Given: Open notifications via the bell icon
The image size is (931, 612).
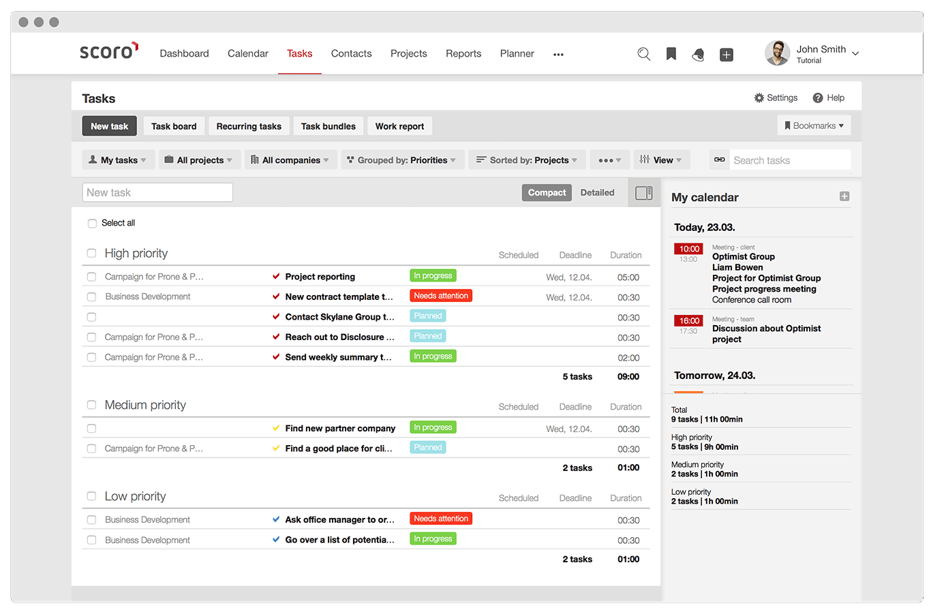Looking at the screenshot, I should pyautogui.click(x=698, y=54).
